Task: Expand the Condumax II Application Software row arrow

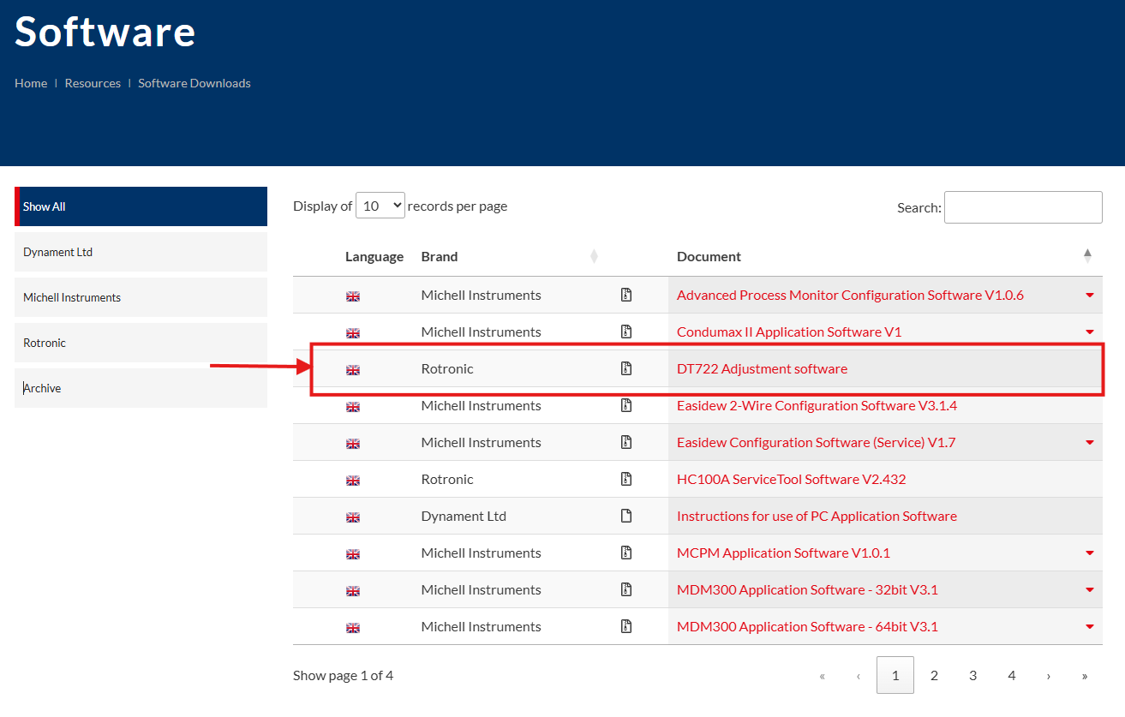Action: click(1090, 332)
